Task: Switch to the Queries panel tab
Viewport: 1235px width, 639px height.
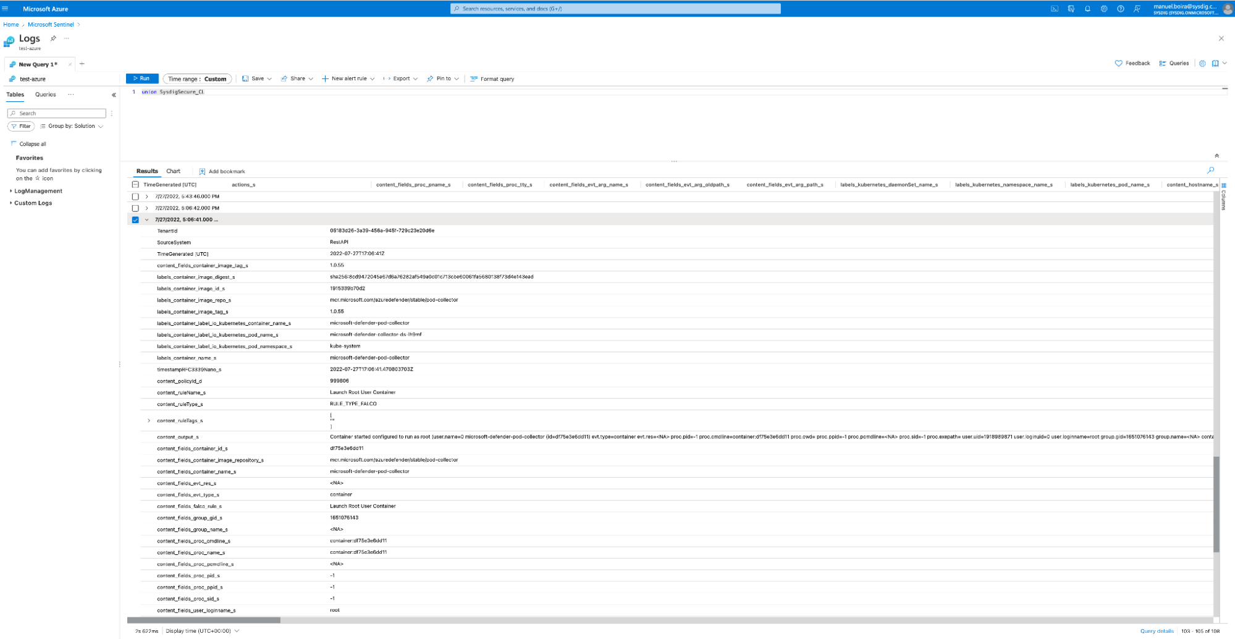Action: pos(45,94)
